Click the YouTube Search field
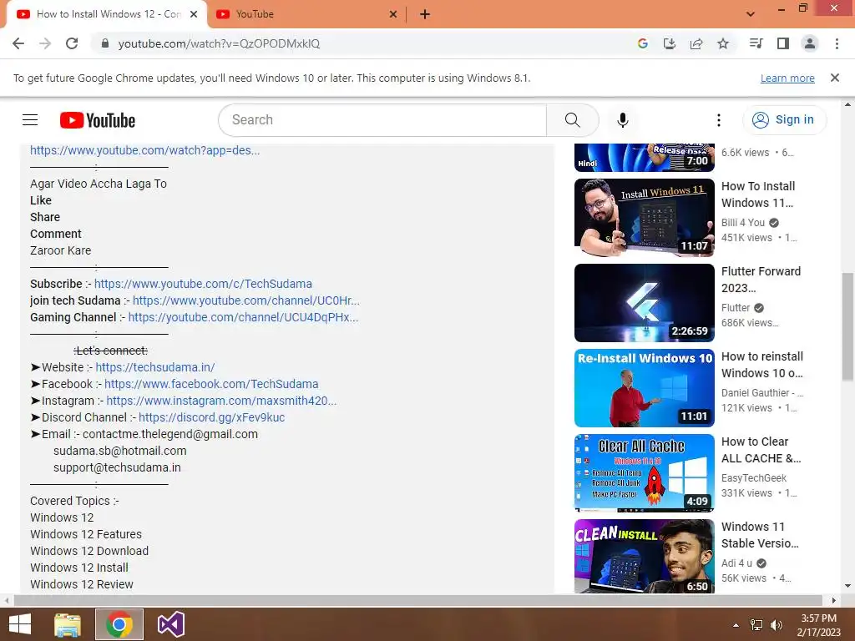The height and width of the screenshot is (641, 855). coord(382,120)
